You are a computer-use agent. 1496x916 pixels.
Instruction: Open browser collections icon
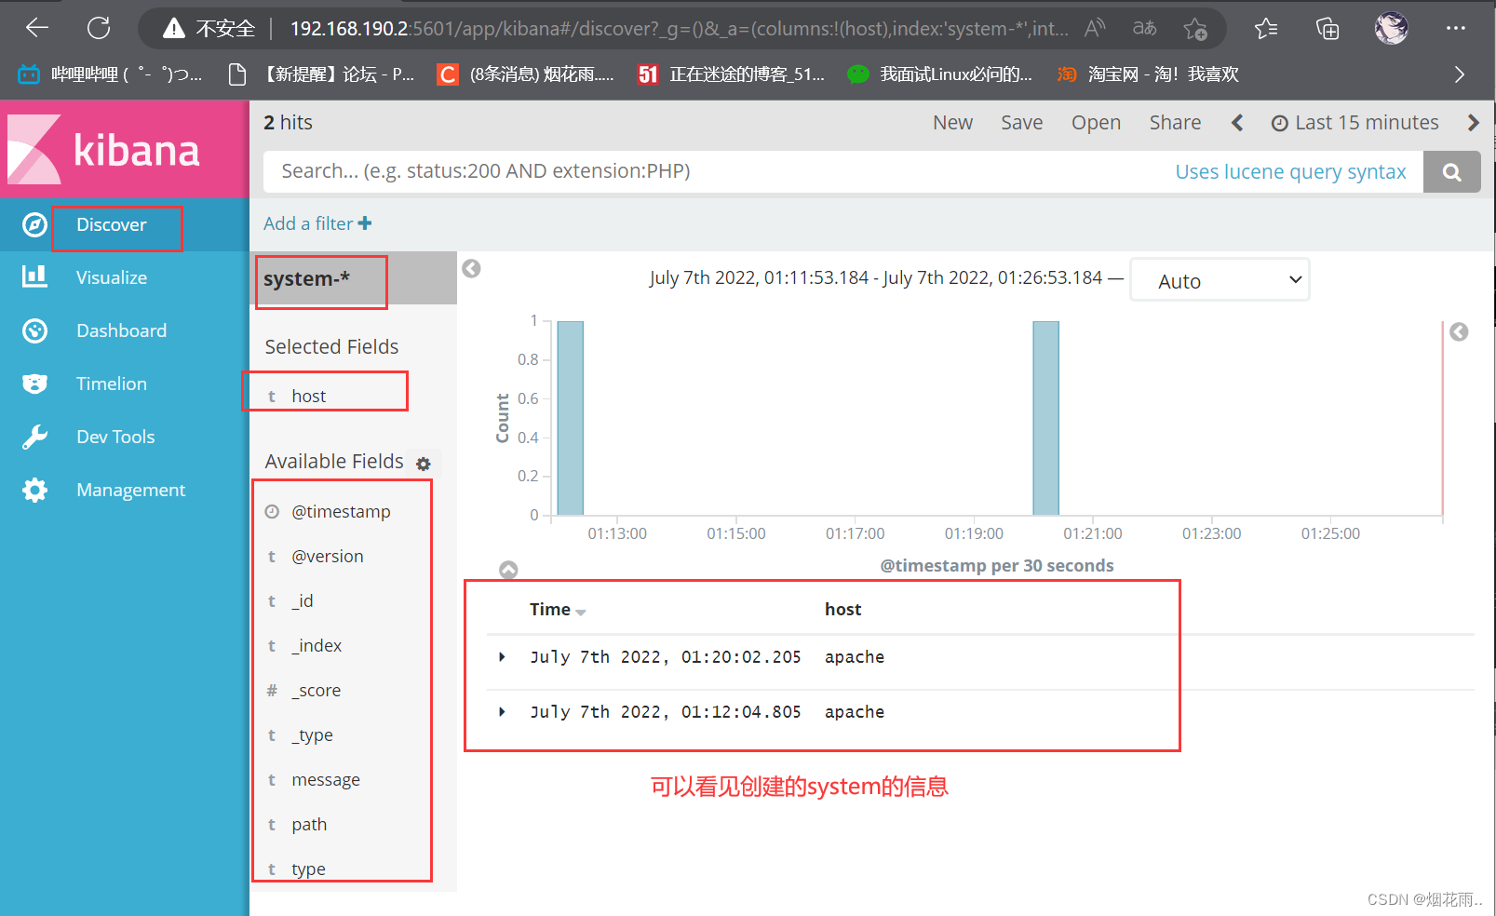pyautogui.click(x=1328, y=29)
